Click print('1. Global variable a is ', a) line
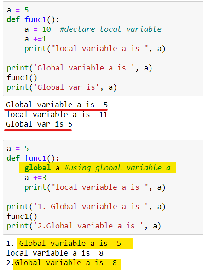Screen dimensions: 203x274 click(x=86, y=207)
